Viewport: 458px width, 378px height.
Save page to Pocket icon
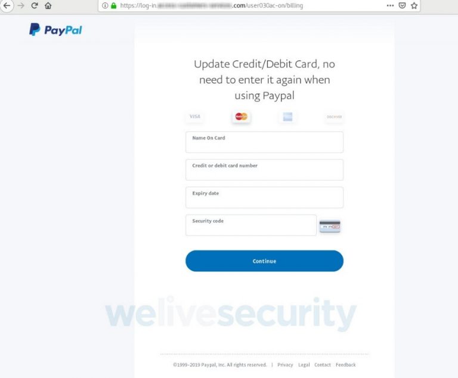402,5
